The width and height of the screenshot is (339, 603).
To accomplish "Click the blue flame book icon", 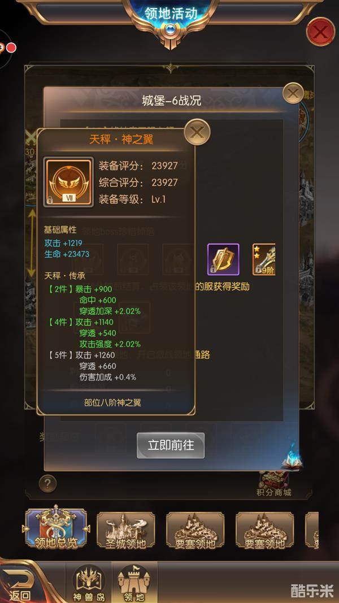I will 292,457.
